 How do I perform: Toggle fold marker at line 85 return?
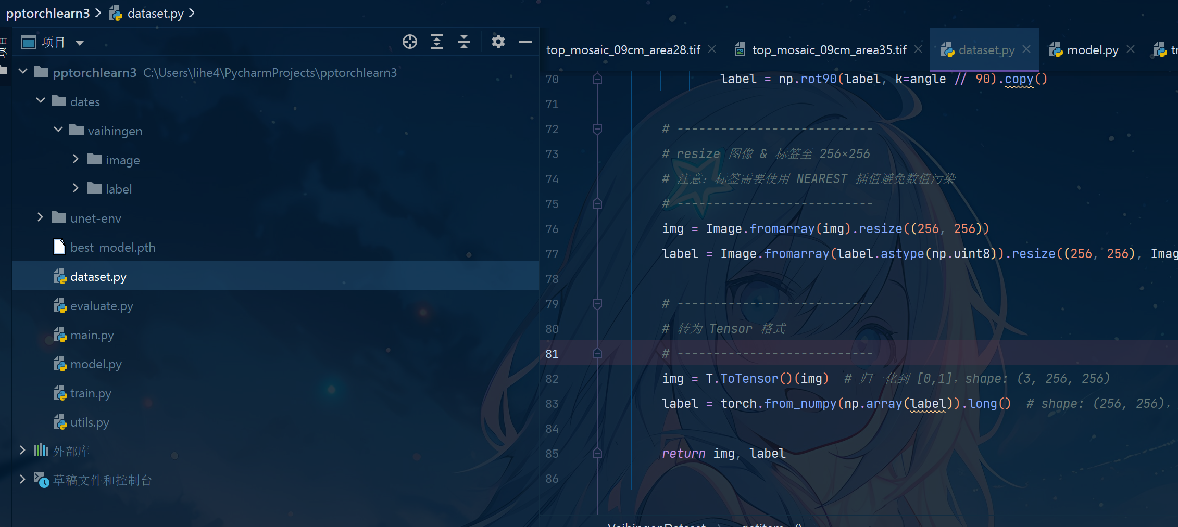click(597, 454)
